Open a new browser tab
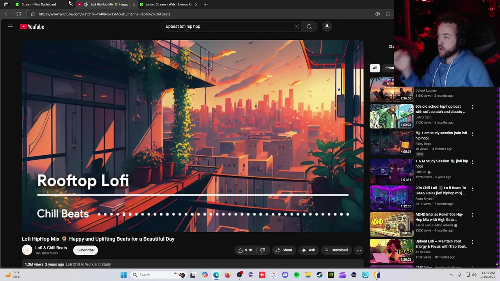 (x=206, y=4)
